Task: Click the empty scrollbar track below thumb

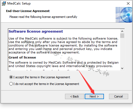Action: (x=122, y=52)
